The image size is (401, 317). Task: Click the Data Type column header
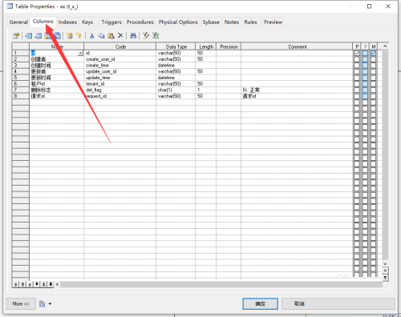point(176,46)
